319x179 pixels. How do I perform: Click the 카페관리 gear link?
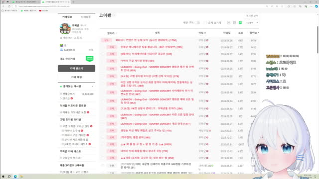tap(66, 38)
